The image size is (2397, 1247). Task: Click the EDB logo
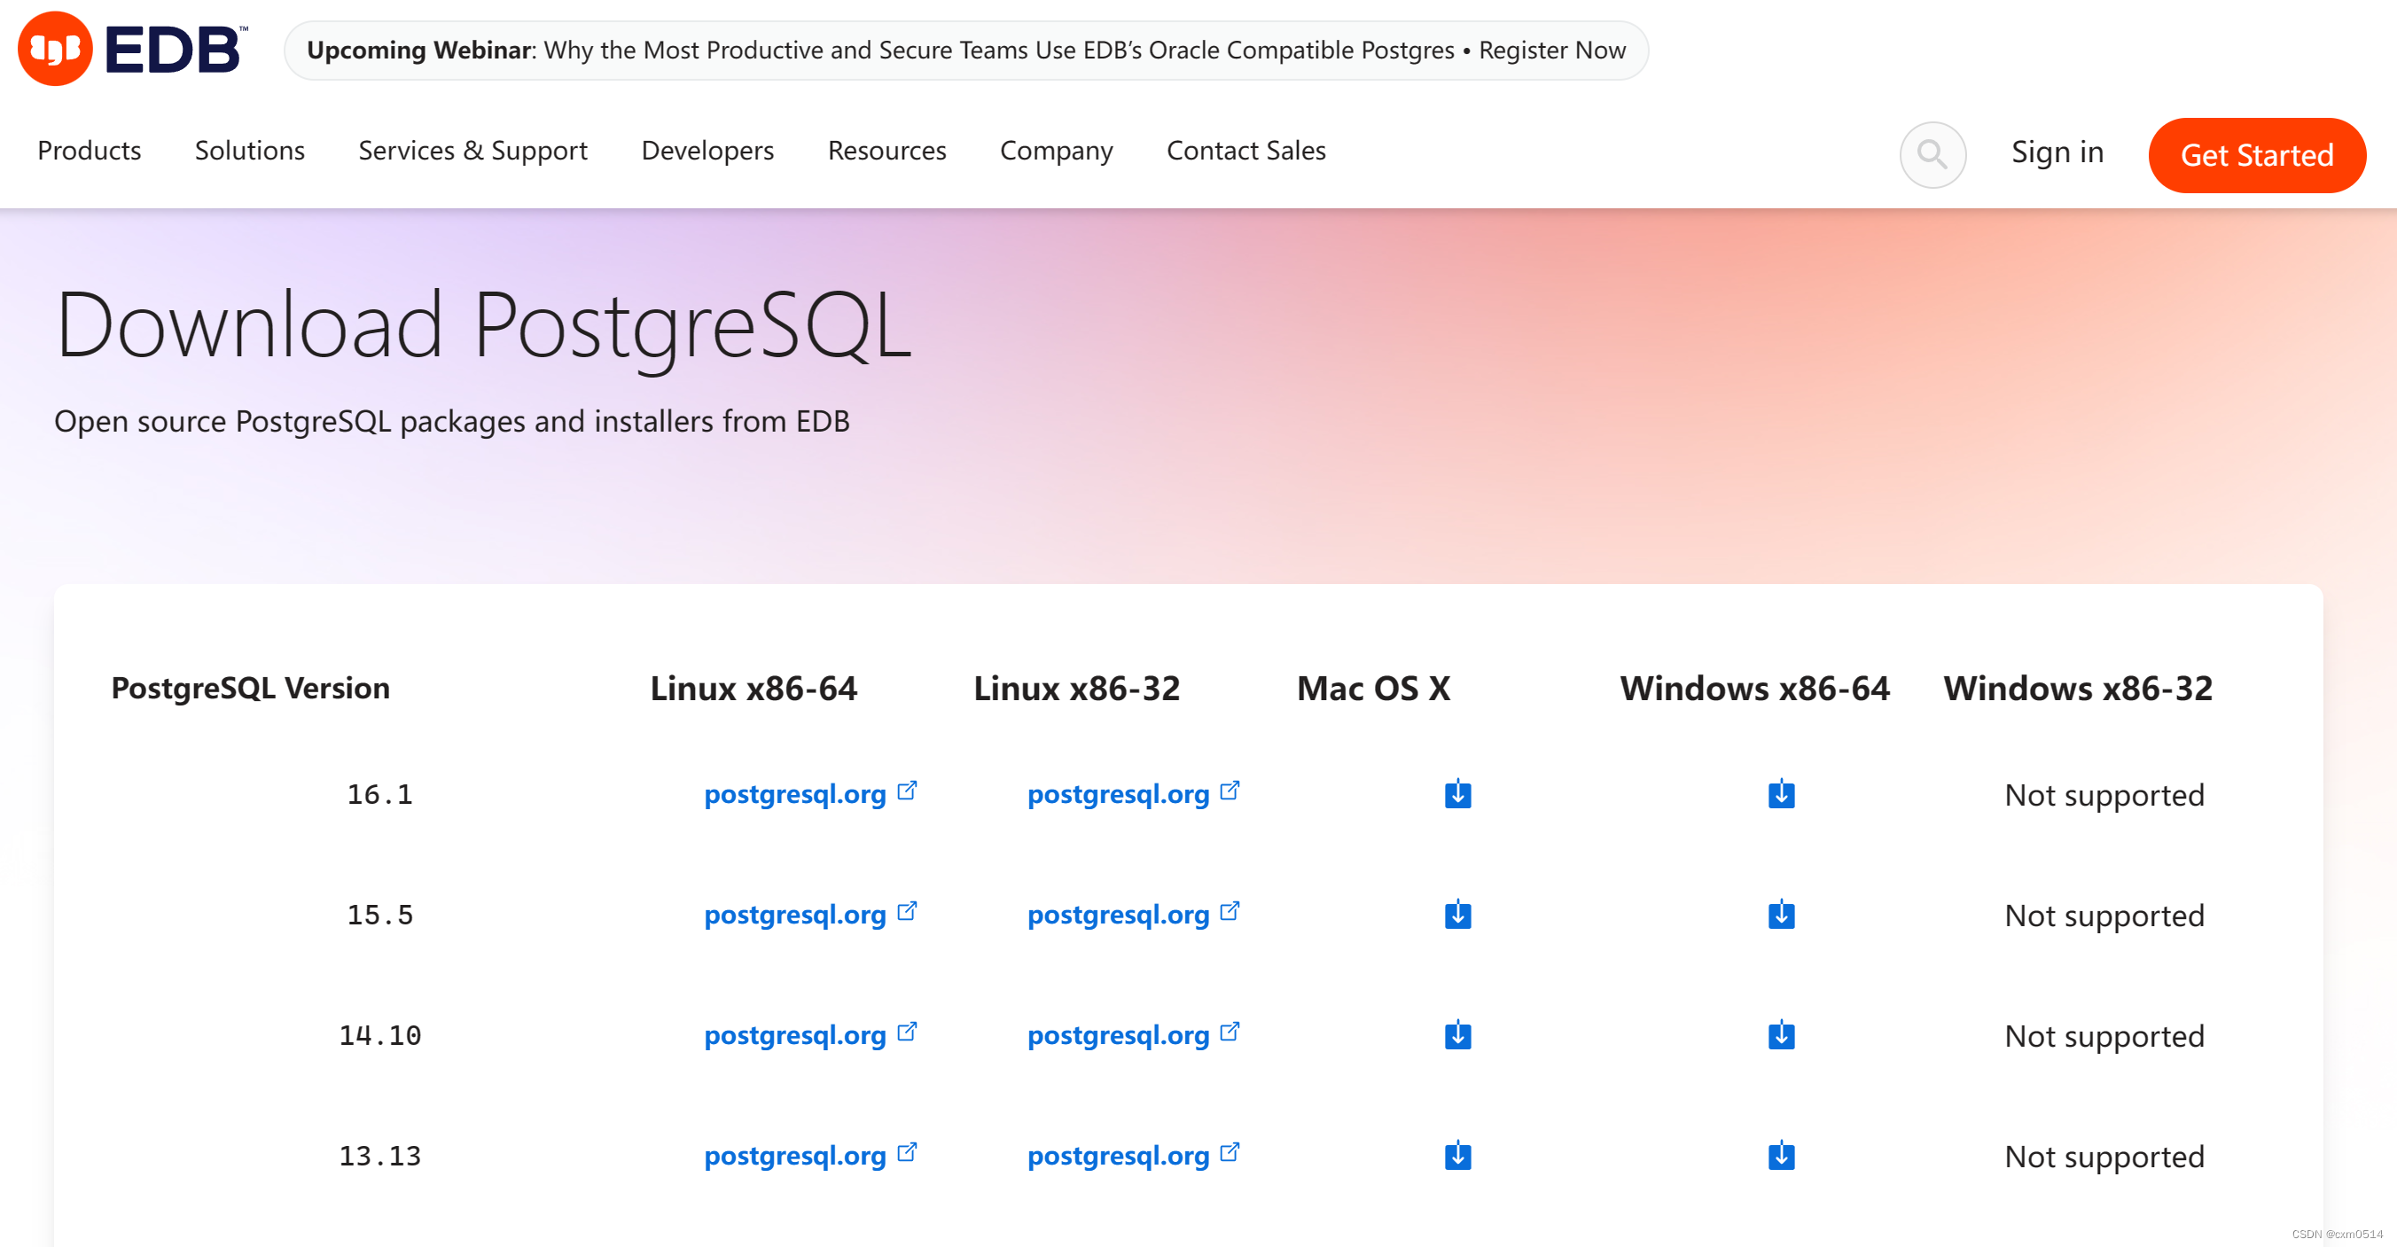point(132,49)
